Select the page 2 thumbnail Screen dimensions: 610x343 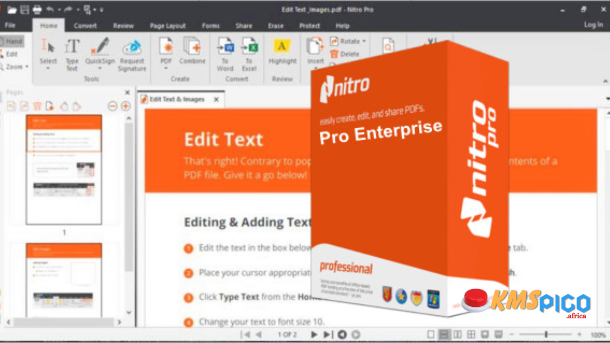pyautogui.click(x=64, y=280)
